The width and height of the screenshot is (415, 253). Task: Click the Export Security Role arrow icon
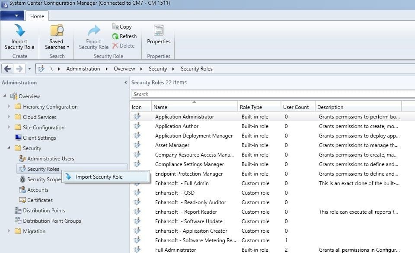[94, 31]
